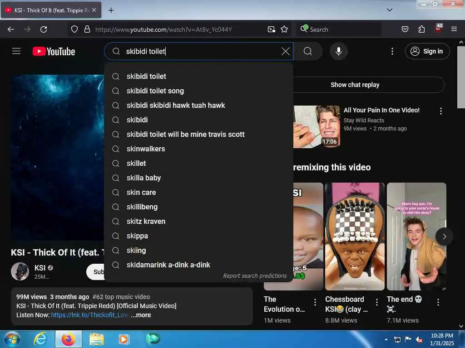465x348 pixels.
Task: Open the muted volume tray icon
Action: pyautogui.click(x=419, y=340)
